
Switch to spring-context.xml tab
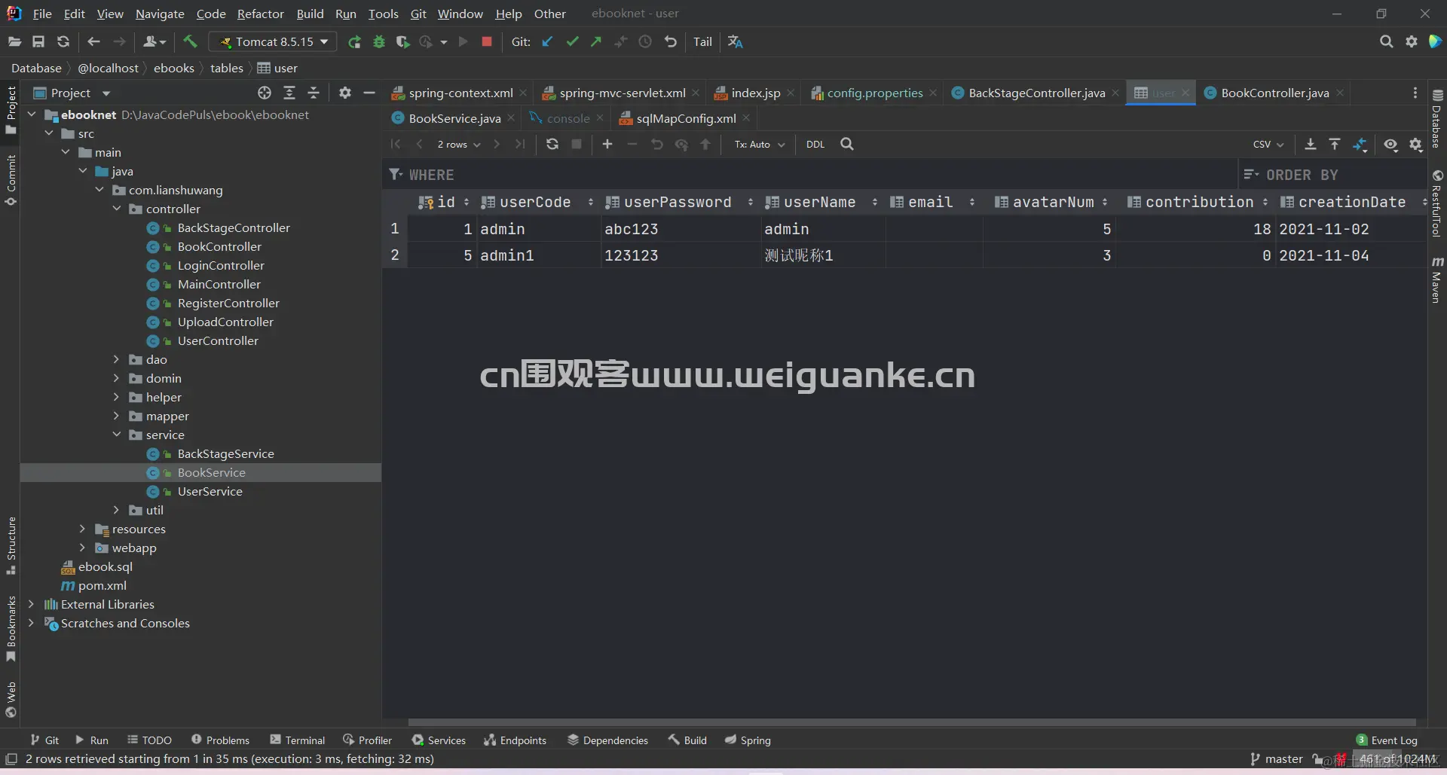460,93
